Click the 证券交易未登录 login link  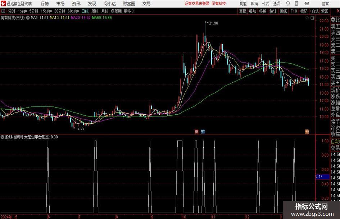point(197,4)
